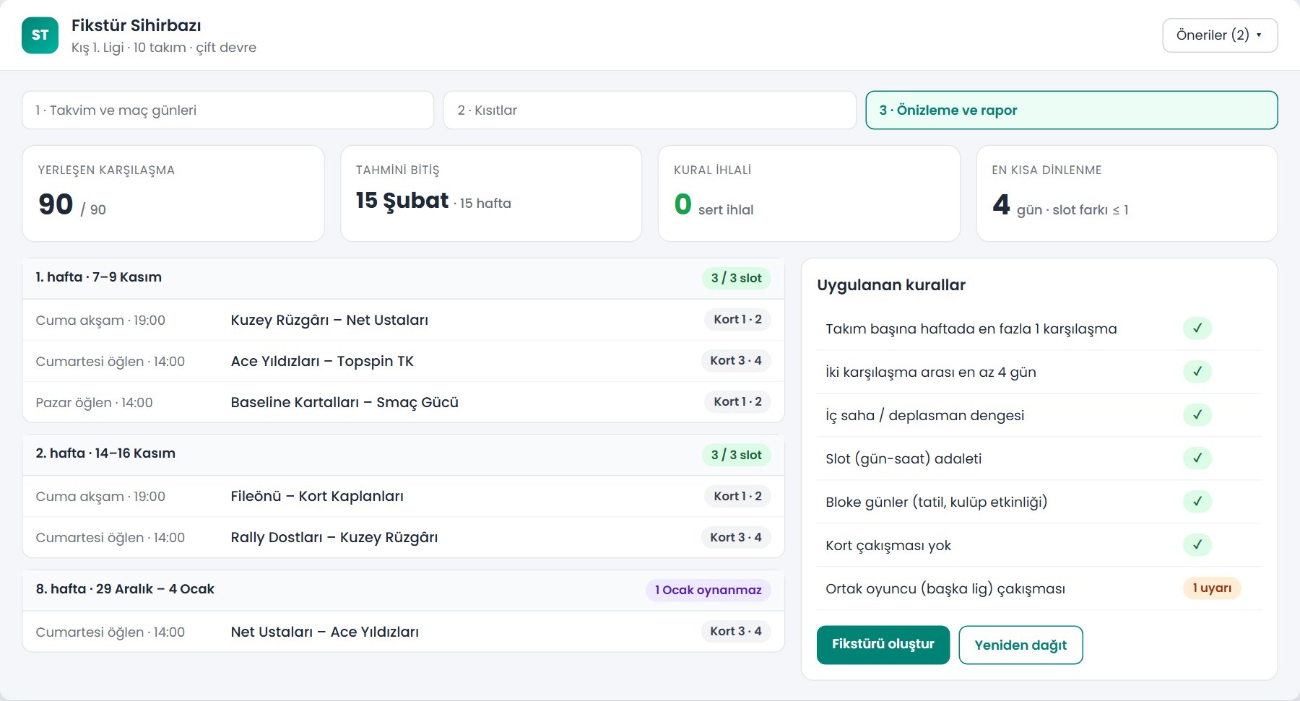
Task: Click Ortak oyuncu (başka lig) çakışması rule text
Action: [x=945, y=588]
